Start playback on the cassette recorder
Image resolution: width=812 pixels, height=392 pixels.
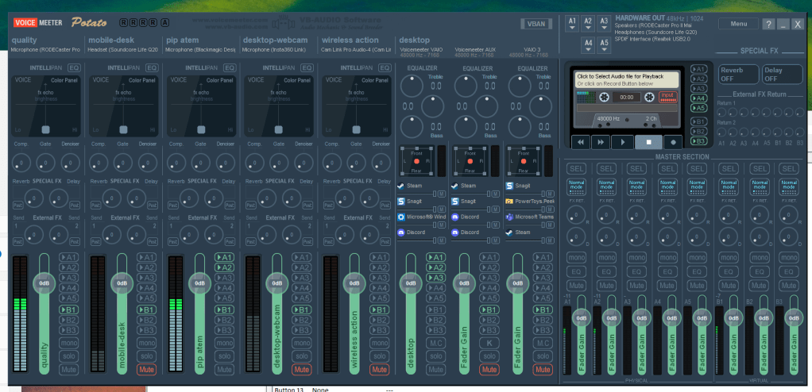click(622, 142)
